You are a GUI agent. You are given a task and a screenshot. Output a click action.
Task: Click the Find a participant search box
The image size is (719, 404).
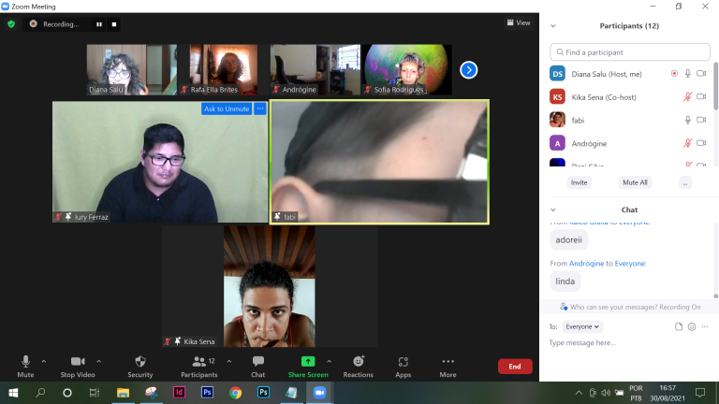(630, 52)
